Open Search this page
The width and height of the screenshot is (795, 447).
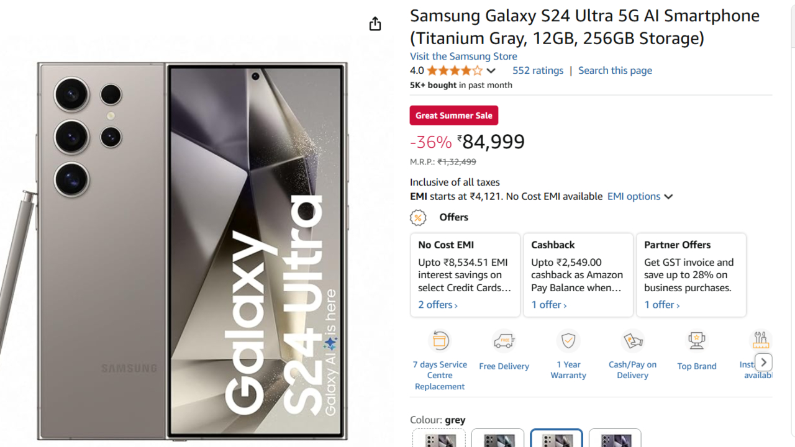(615, 70)
